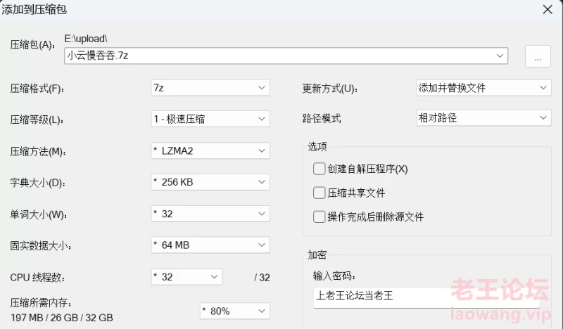The width and height of the screenshot is (563, 329).
Task: Open the archive name history dropdown arrow
Action: [500, 56]
